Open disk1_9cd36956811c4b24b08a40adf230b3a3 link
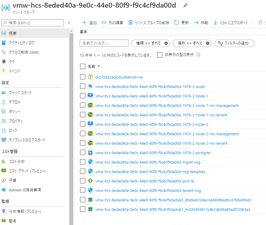 click(173, 210)
